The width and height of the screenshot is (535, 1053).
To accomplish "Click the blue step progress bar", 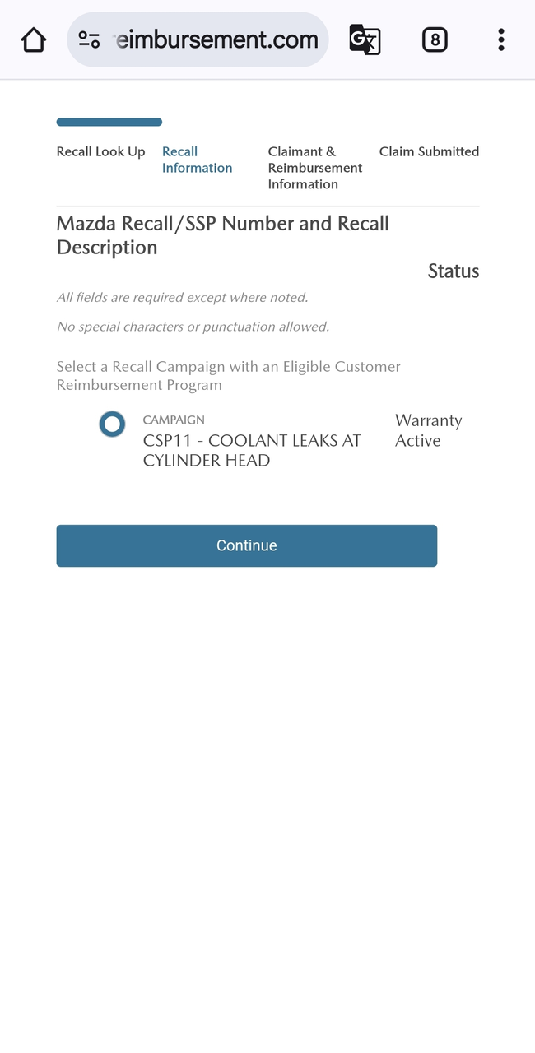I will pos(109,123).
